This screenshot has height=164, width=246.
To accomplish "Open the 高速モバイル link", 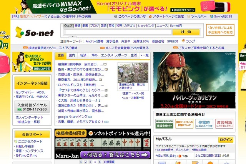I will point(25,97).
